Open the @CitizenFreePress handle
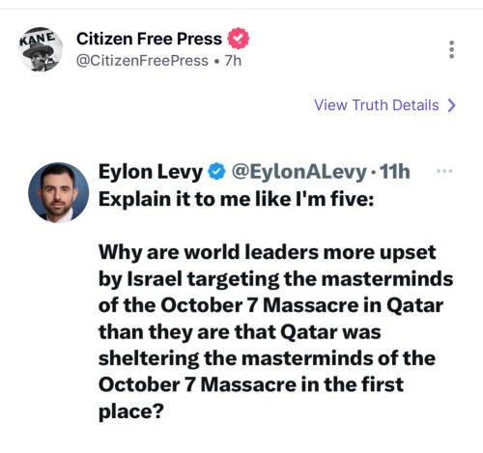This screenshot has height=453, width=483. pyautogui.click(x=142, y=61)
